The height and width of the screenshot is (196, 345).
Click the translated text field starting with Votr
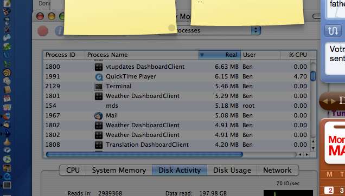pyautogui.click(x=335, y=59)
